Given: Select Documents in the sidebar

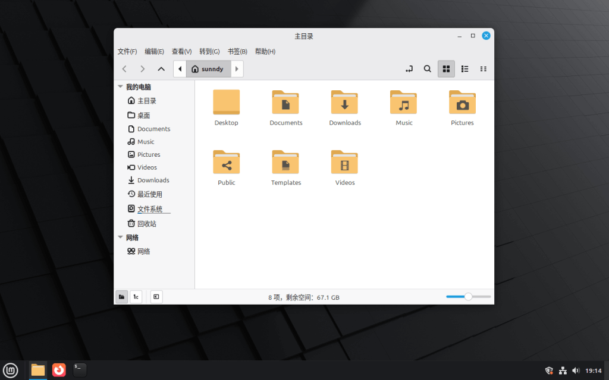Looking at the screenshot, I should click(x=149, y=129).
